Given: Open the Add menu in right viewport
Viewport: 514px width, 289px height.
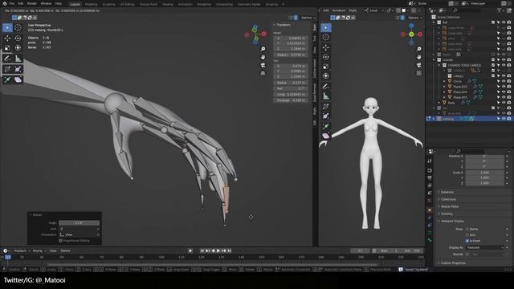Looking at the screenshot, I should click(326, 10).
